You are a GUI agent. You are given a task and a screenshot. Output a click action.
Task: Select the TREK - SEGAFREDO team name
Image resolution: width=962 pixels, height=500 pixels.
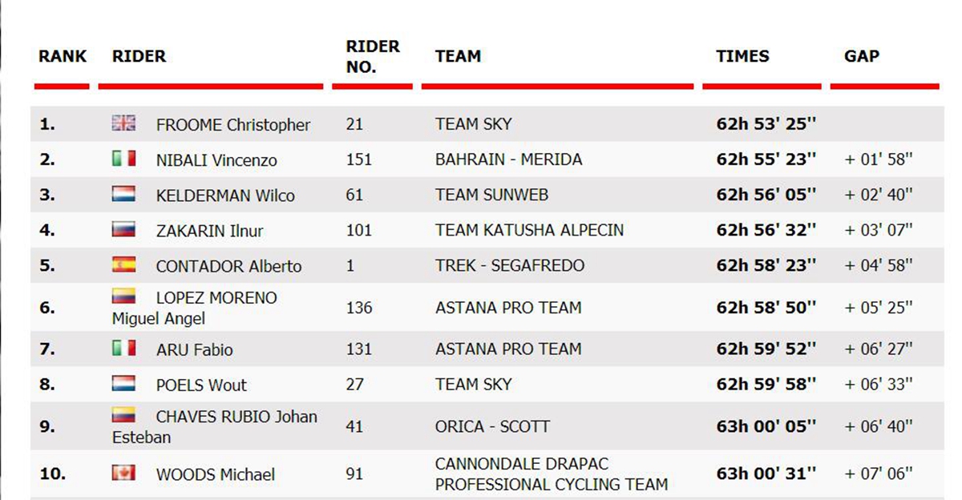click(x=510, y=265)
